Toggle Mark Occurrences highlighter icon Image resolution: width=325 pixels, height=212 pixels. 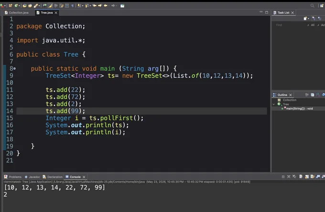tap(50, 6)
